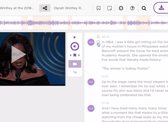Click the 01:21 timestamp

[105, 76]
